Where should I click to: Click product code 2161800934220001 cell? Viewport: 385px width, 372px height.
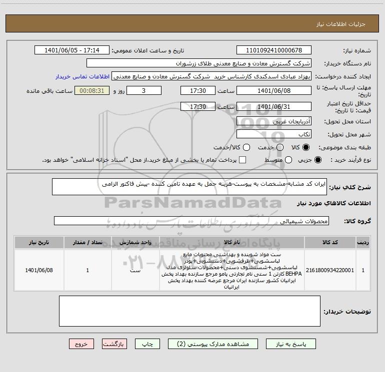tap(330, 270)
